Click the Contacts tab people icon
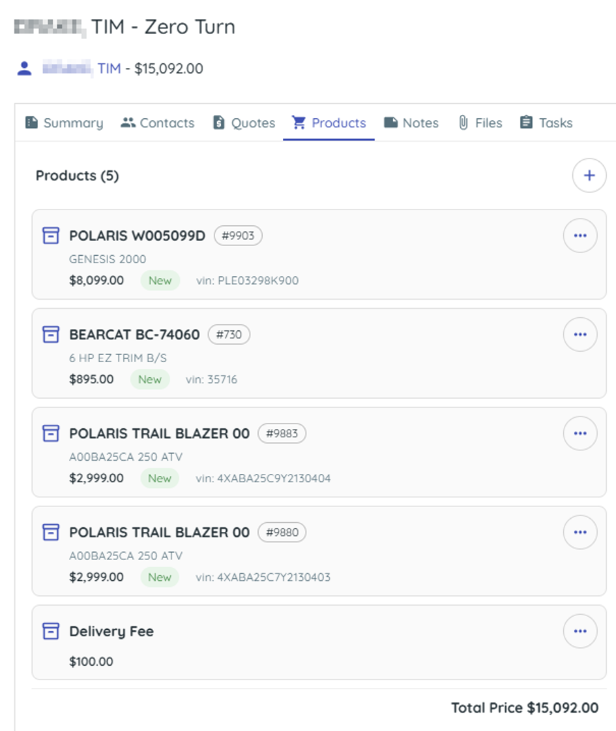The height and width of the screenshot is (731, 616). [128, 122]
